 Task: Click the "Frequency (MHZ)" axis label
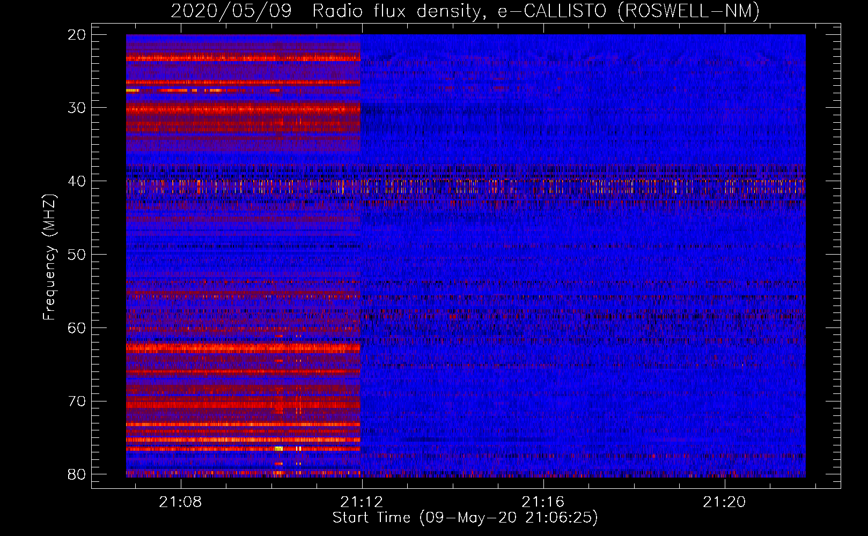49,257
